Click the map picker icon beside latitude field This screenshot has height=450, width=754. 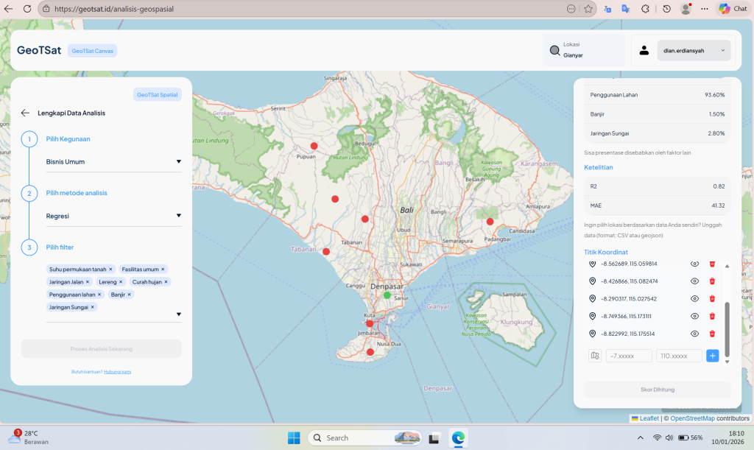click(595, 356)
